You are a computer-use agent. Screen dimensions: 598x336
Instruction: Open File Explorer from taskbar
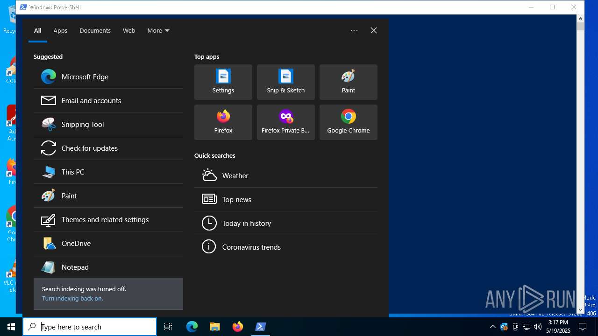click(215, 327)
